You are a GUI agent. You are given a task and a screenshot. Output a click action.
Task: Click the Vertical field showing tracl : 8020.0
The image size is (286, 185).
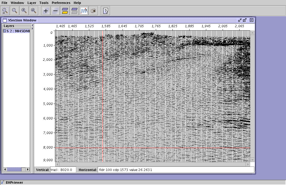pos(63,170)
